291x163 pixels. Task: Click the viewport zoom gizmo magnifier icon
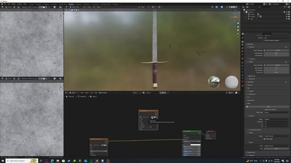coord(238,24)
